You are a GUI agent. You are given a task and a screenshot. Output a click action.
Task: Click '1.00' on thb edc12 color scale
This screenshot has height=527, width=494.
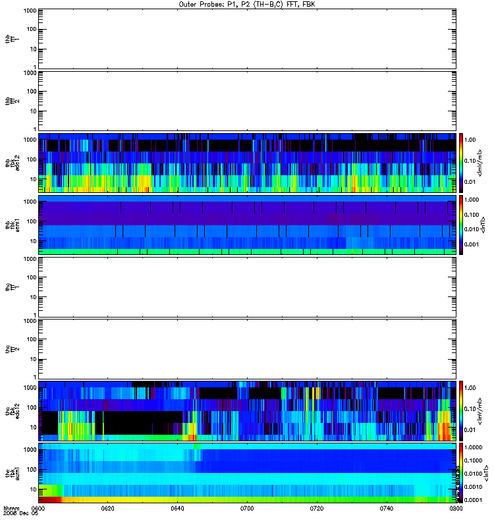point(470,140)
